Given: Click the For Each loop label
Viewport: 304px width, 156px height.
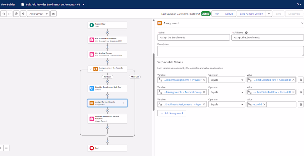Looking at the screenshot, I should click(x=108, y=77).
